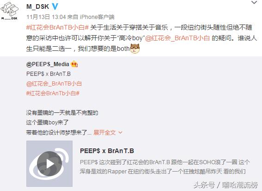The width and height of the screenshot is (262, 191).
Task: Expand full text with 展开全文
Action: coord(105,133)
